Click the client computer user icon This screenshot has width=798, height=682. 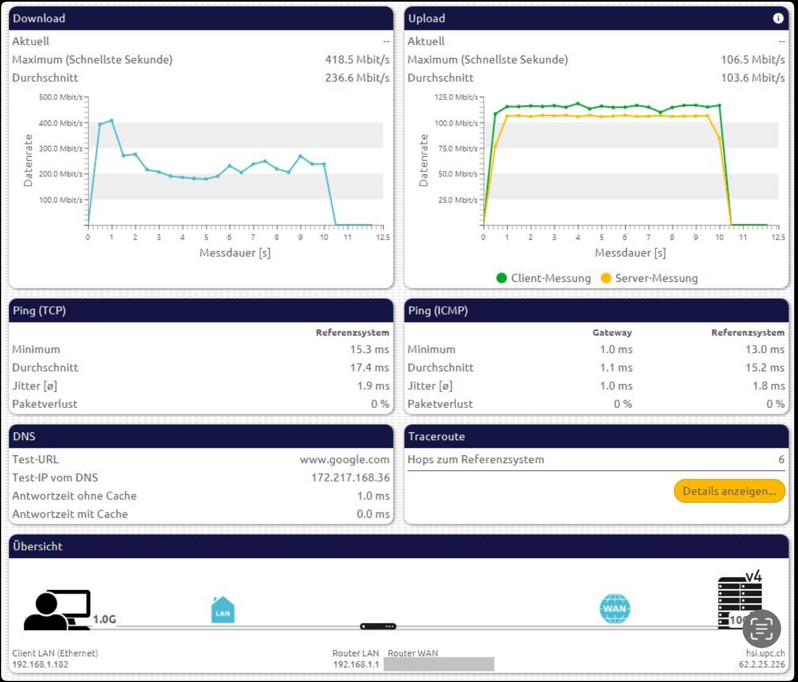coord(57,610)
